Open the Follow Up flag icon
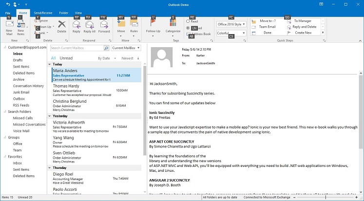Screen dimensions: 364x201 click(x=153, y=23)
